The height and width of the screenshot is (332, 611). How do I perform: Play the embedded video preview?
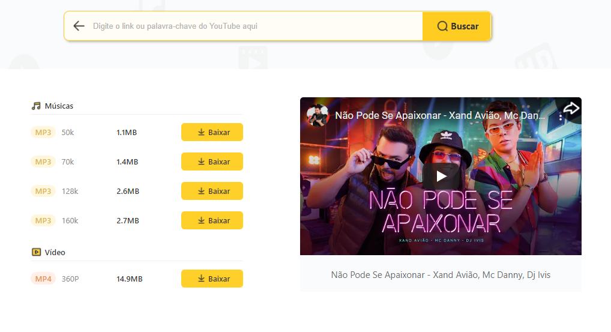[441, 176]
